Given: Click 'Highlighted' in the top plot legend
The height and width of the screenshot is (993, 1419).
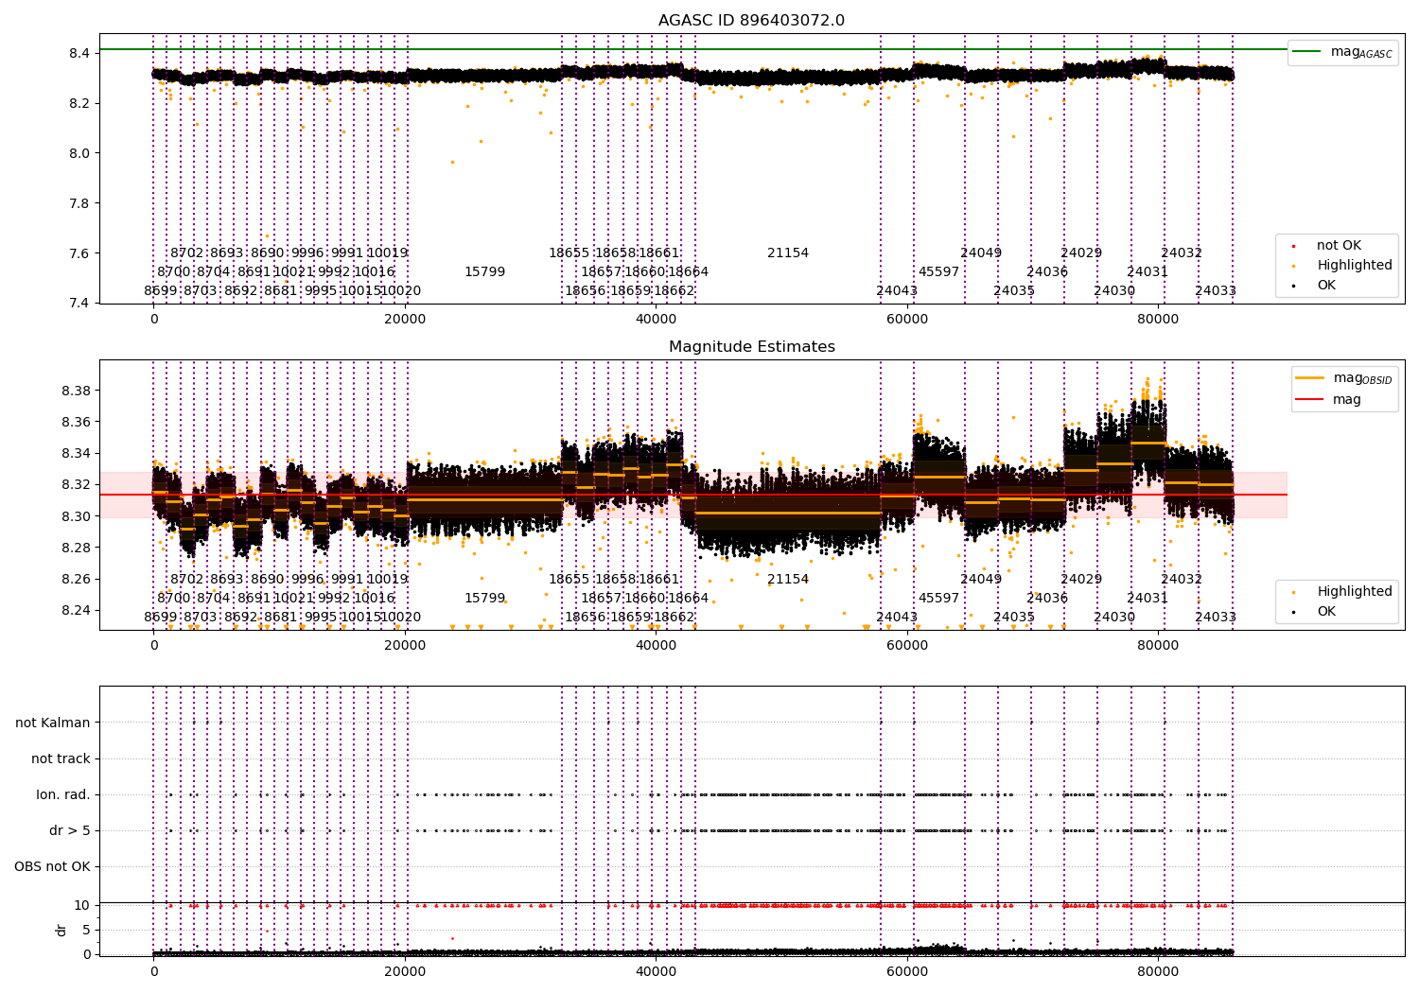Looking at the screenshot, I should 1355,266.
